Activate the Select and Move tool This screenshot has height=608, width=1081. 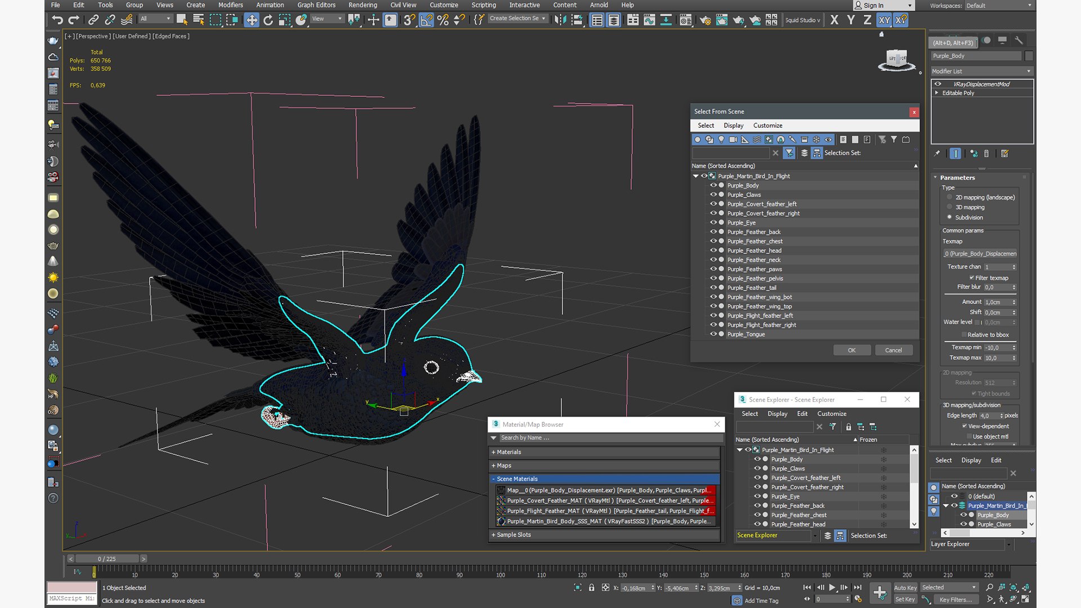pos(251,20)
